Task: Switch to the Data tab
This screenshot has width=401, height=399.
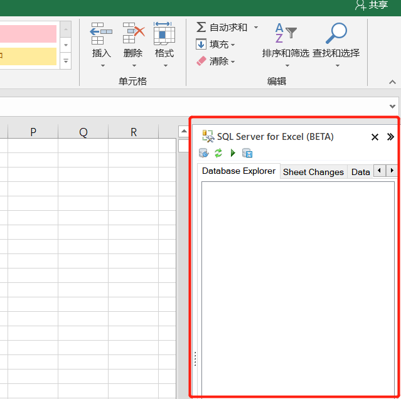Action: click(361, 172)
